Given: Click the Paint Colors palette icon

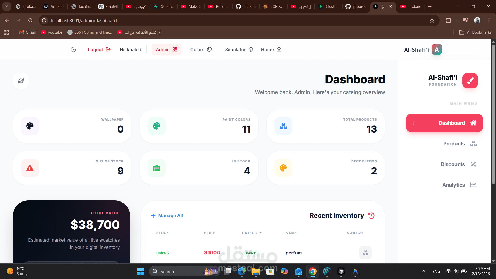Looking at the screenshot, I should click(157, 126).
